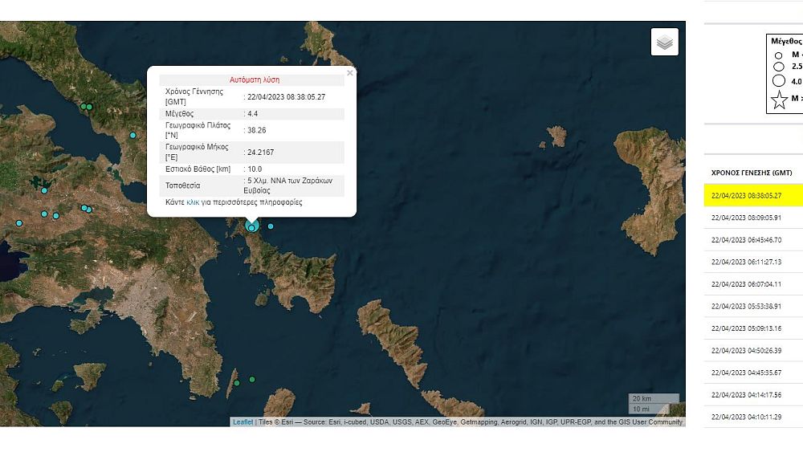Click the green marker pair at the top-left coast
Image resolution: width=803 pixels, height=452 pixels.
(x=86, y=107)
